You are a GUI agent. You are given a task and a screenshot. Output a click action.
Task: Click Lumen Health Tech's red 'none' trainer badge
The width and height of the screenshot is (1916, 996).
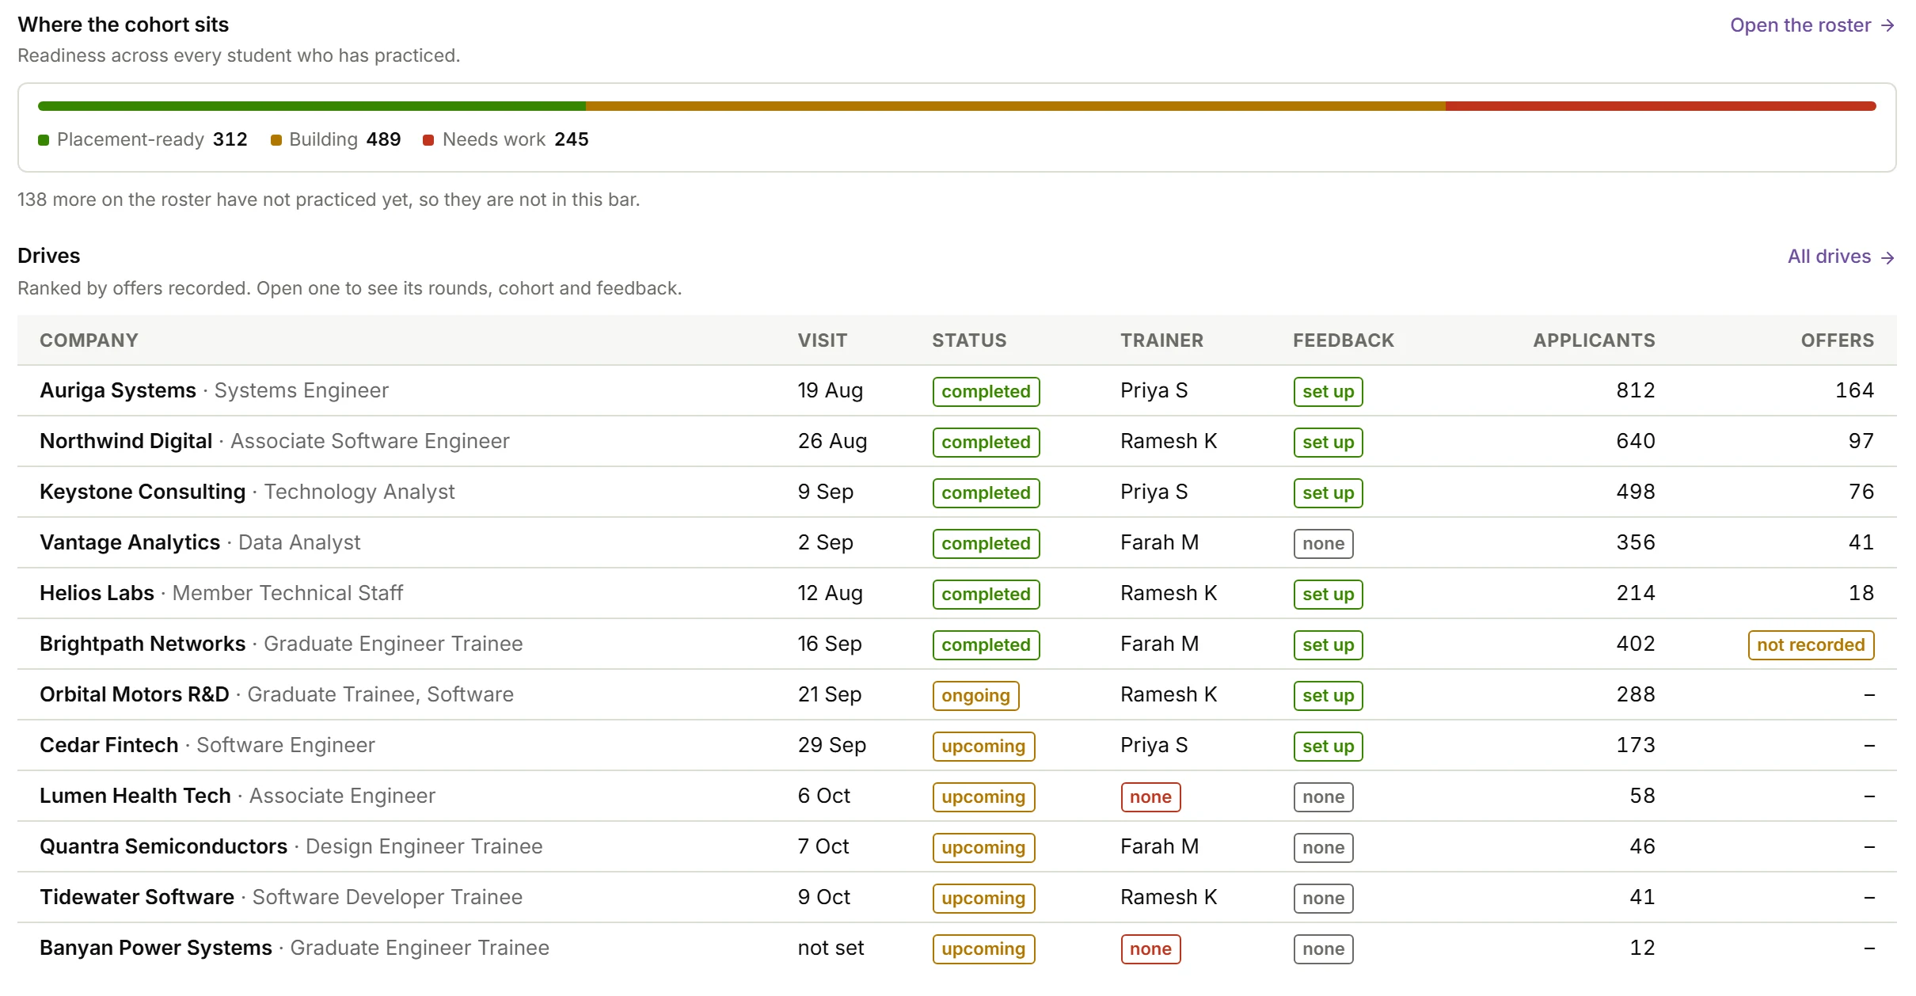[1150, 796]
